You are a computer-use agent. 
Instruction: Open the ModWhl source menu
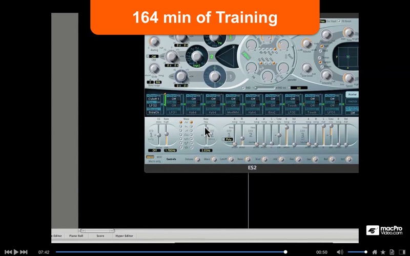pos(233,112)
